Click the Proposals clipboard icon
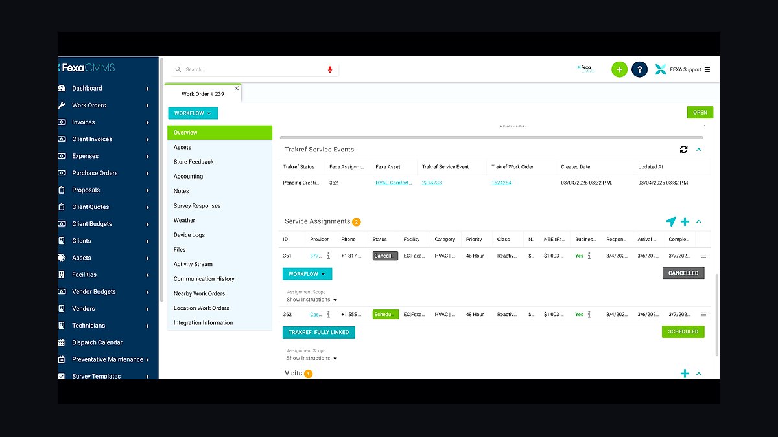 point(62,190)
